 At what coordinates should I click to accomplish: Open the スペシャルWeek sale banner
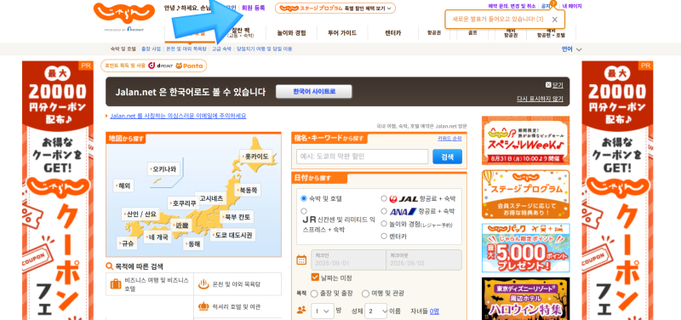coord(525,140)
